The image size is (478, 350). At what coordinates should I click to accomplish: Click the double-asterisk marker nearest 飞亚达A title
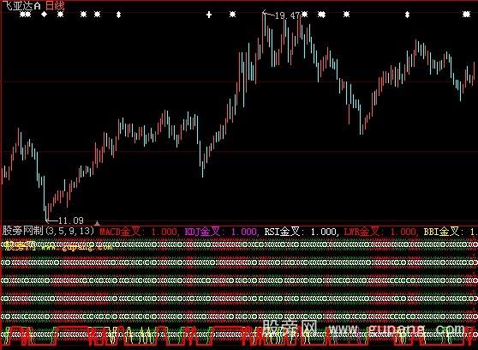(x=26, y=14)
